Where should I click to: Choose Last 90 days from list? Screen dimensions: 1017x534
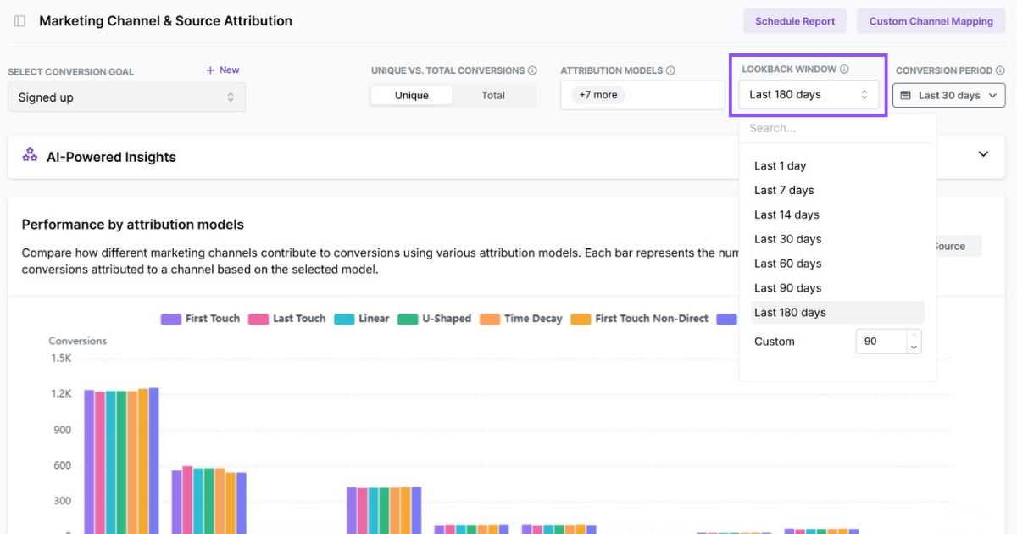coord(787,287)
